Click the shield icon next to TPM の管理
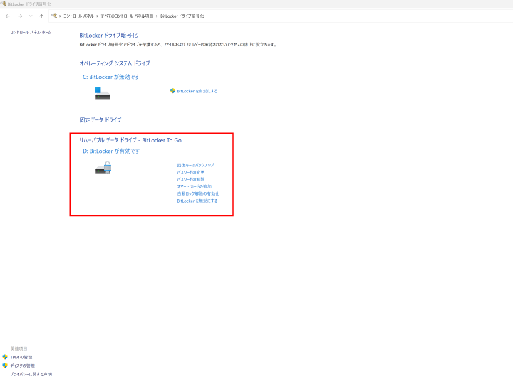The image size is (513, 384). (5, 357)
